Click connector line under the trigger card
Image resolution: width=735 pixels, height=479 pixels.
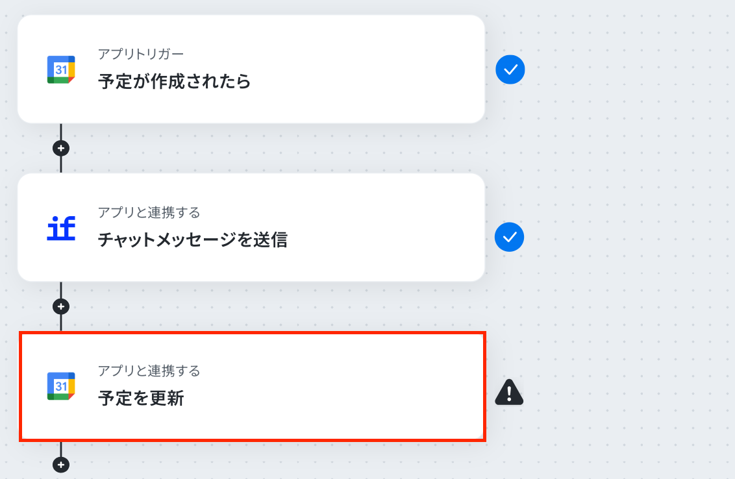click(x=61, y=132)
